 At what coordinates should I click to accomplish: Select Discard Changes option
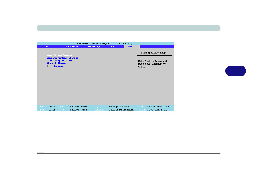(x=57, y=63)
